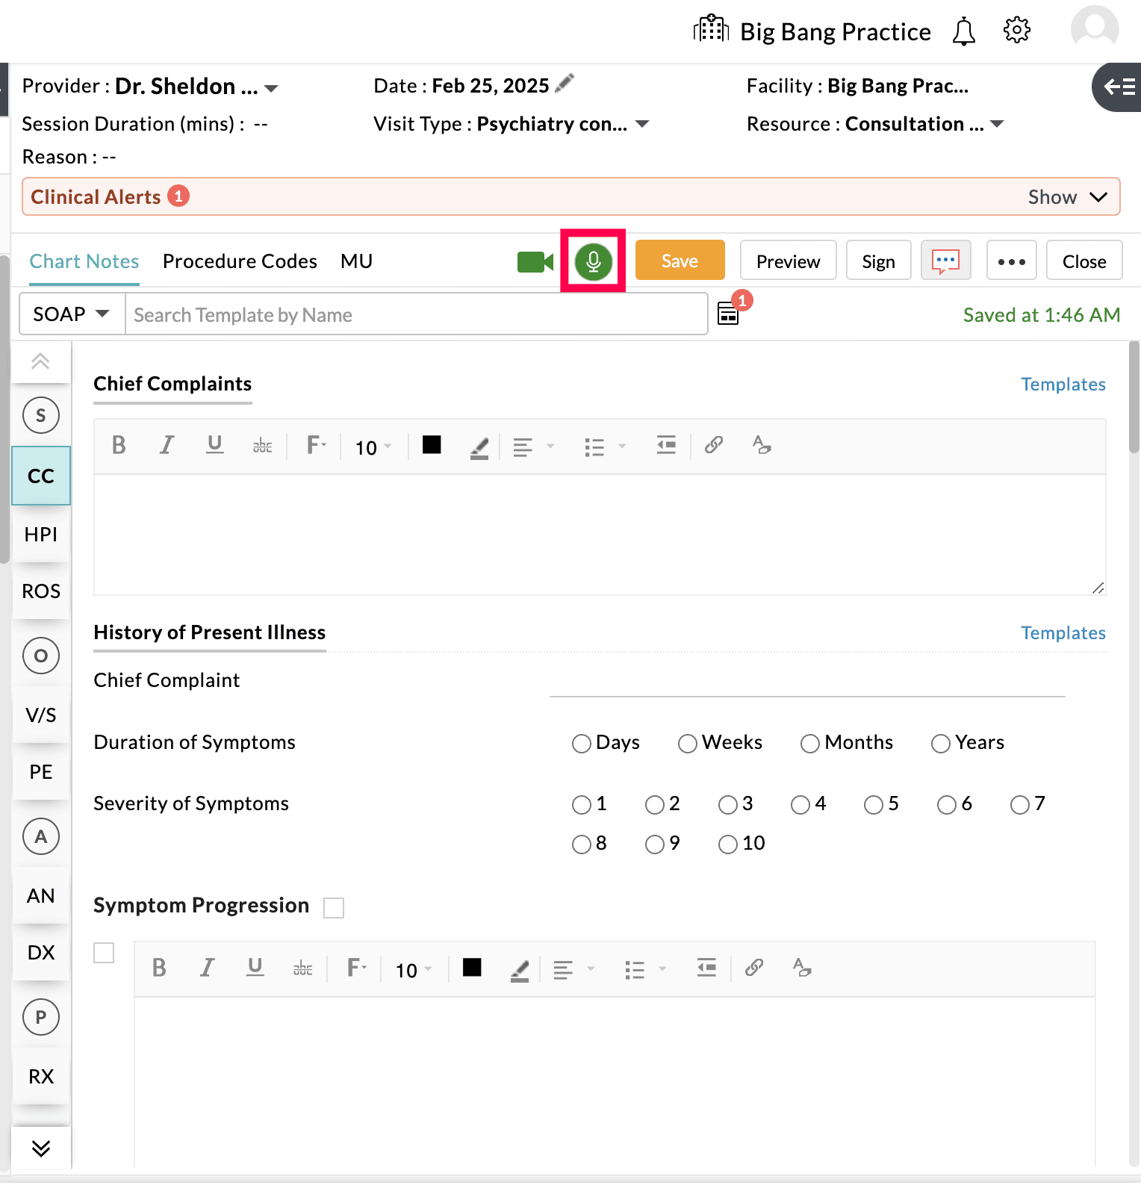
Task: Expand Clinical Alerts with Show
Action: tap(1066, 197)
